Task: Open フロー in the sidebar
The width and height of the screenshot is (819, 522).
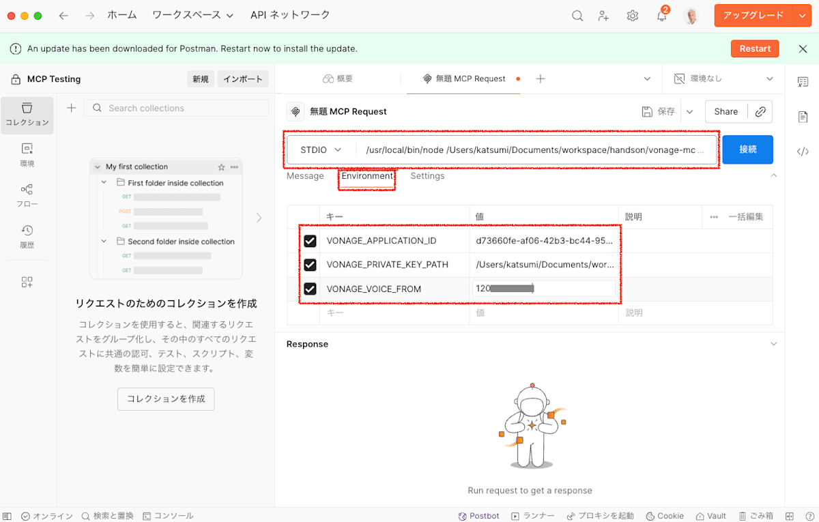Action: click(x=27, y=196)
